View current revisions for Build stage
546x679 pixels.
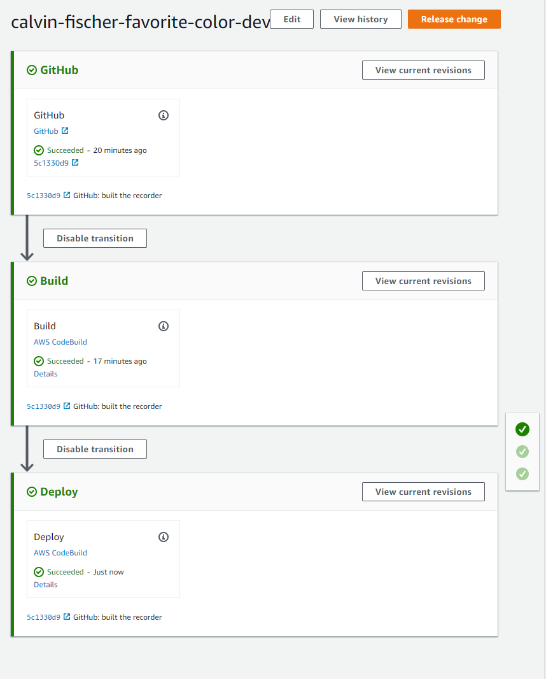click(x=423, y=281)
